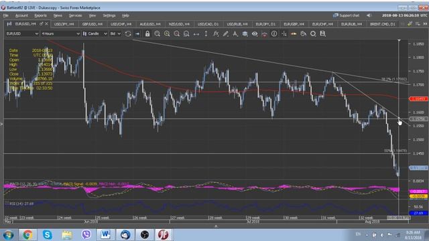Open Chrome from the taskbar

(x=27, y=235)
